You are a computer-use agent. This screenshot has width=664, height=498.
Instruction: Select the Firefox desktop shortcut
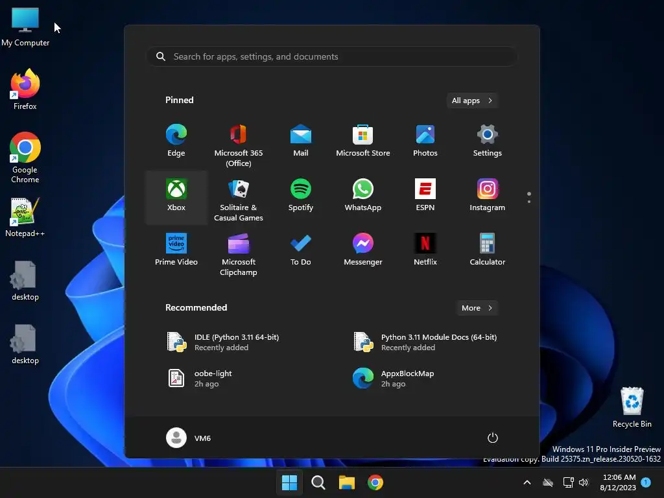click(25, 89)
